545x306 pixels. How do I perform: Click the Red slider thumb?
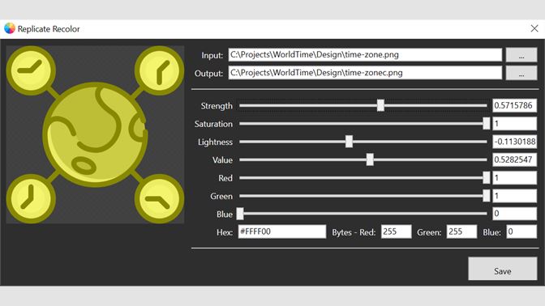(487, 177)
